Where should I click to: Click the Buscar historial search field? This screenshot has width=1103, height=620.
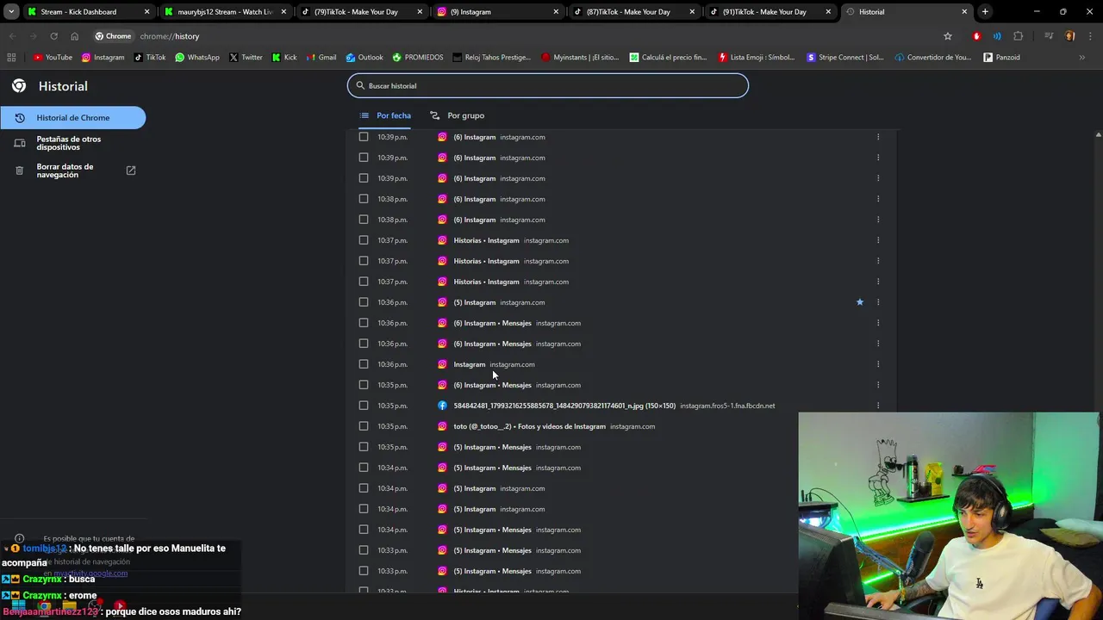(x=548, y=85)
